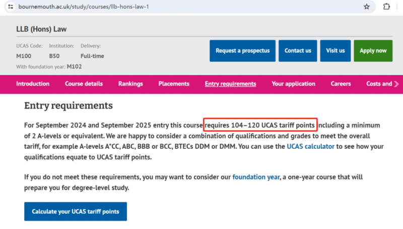Go to the Introduction tab
Image resolution: width=403 pixels, height=229 pixels.
(x=33, y=84)
